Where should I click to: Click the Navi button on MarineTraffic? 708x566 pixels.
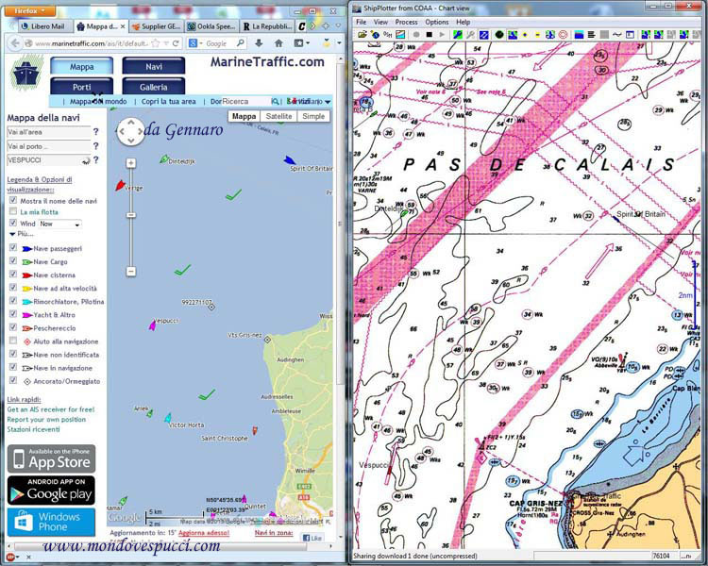pos(154,66)
